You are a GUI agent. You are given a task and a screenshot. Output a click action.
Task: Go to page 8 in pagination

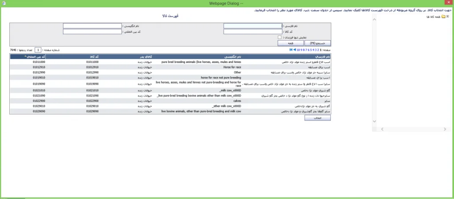304,50
